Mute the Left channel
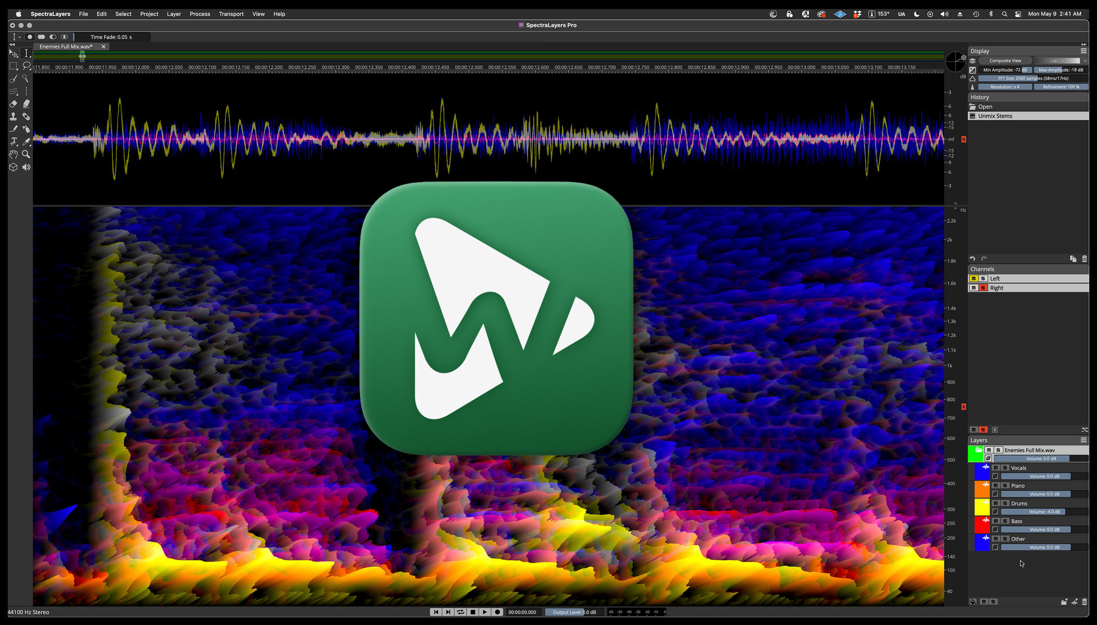 974,279
